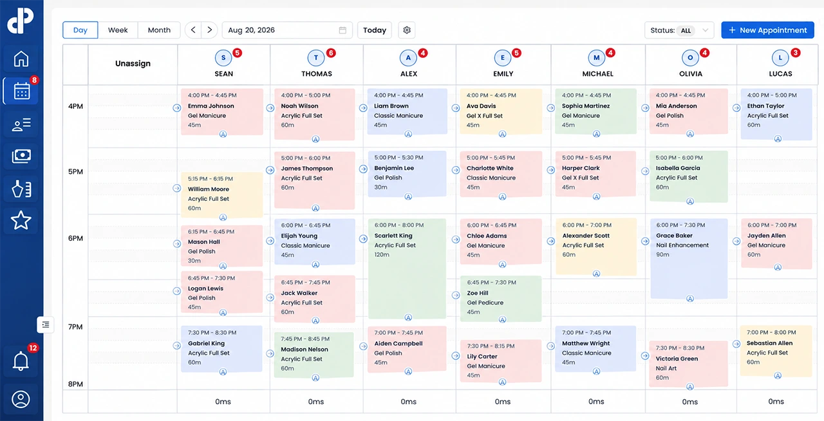Open the date picker showing Aug 20, 2026
The width and height of the screenshot is (824, 421).
coord(286,30)
